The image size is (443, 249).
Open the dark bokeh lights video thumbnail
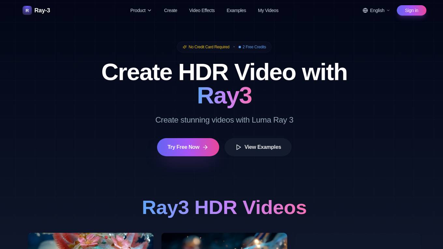point(224,241)
